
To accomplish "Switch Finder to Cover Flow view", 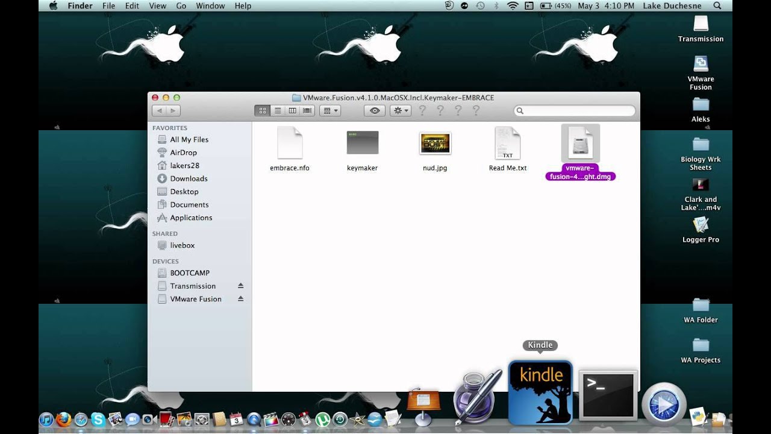I will click(307, 111).
